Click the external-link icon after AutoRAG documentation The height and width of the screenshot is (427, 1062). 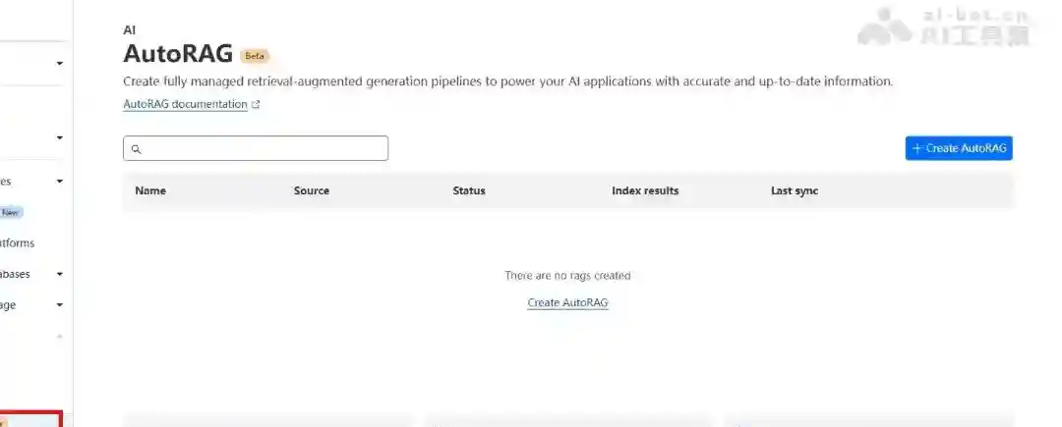point(256,105)
